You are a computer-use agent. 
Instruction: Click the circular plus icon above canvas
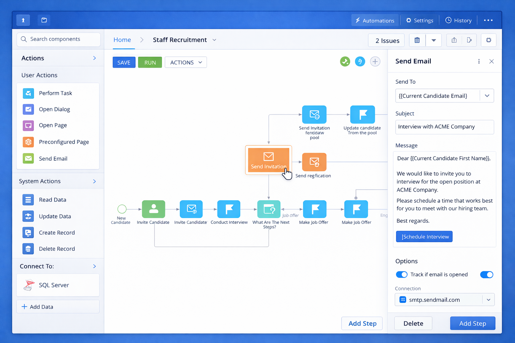click(375, 62)
